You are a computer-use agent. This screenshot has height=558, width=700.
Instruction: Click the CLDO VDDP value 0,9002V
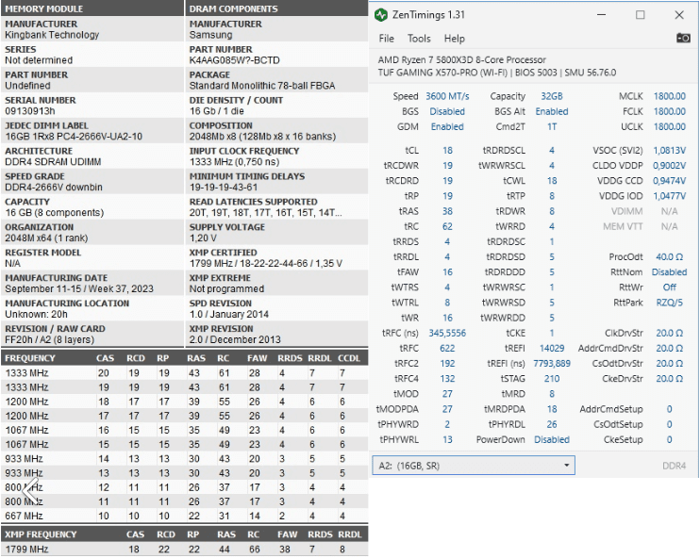pos(669,166)
